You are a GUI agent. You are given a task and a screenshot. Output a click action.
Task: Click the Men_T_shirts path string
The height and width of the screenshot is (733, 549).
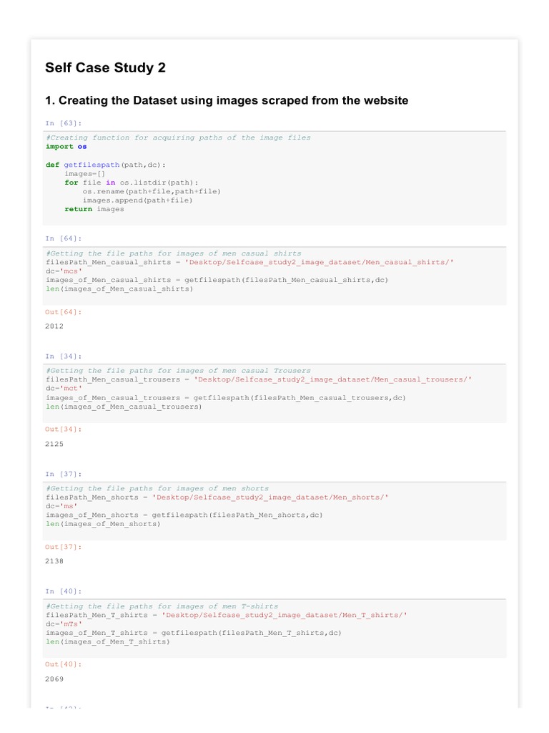pyautogui.click(x=285, y=615)
